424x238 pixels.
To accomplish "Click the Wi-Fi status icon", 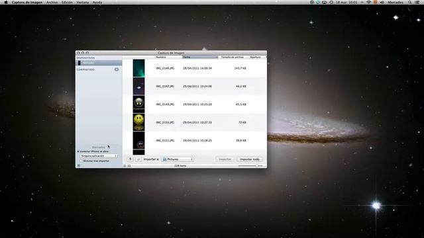I will (x=368, y=2).
